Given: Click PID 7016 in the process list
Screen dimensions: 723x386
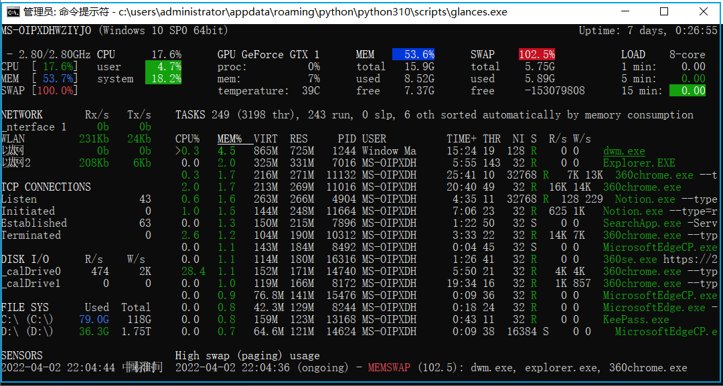Looking at the screenshot, I should [343, 163].
